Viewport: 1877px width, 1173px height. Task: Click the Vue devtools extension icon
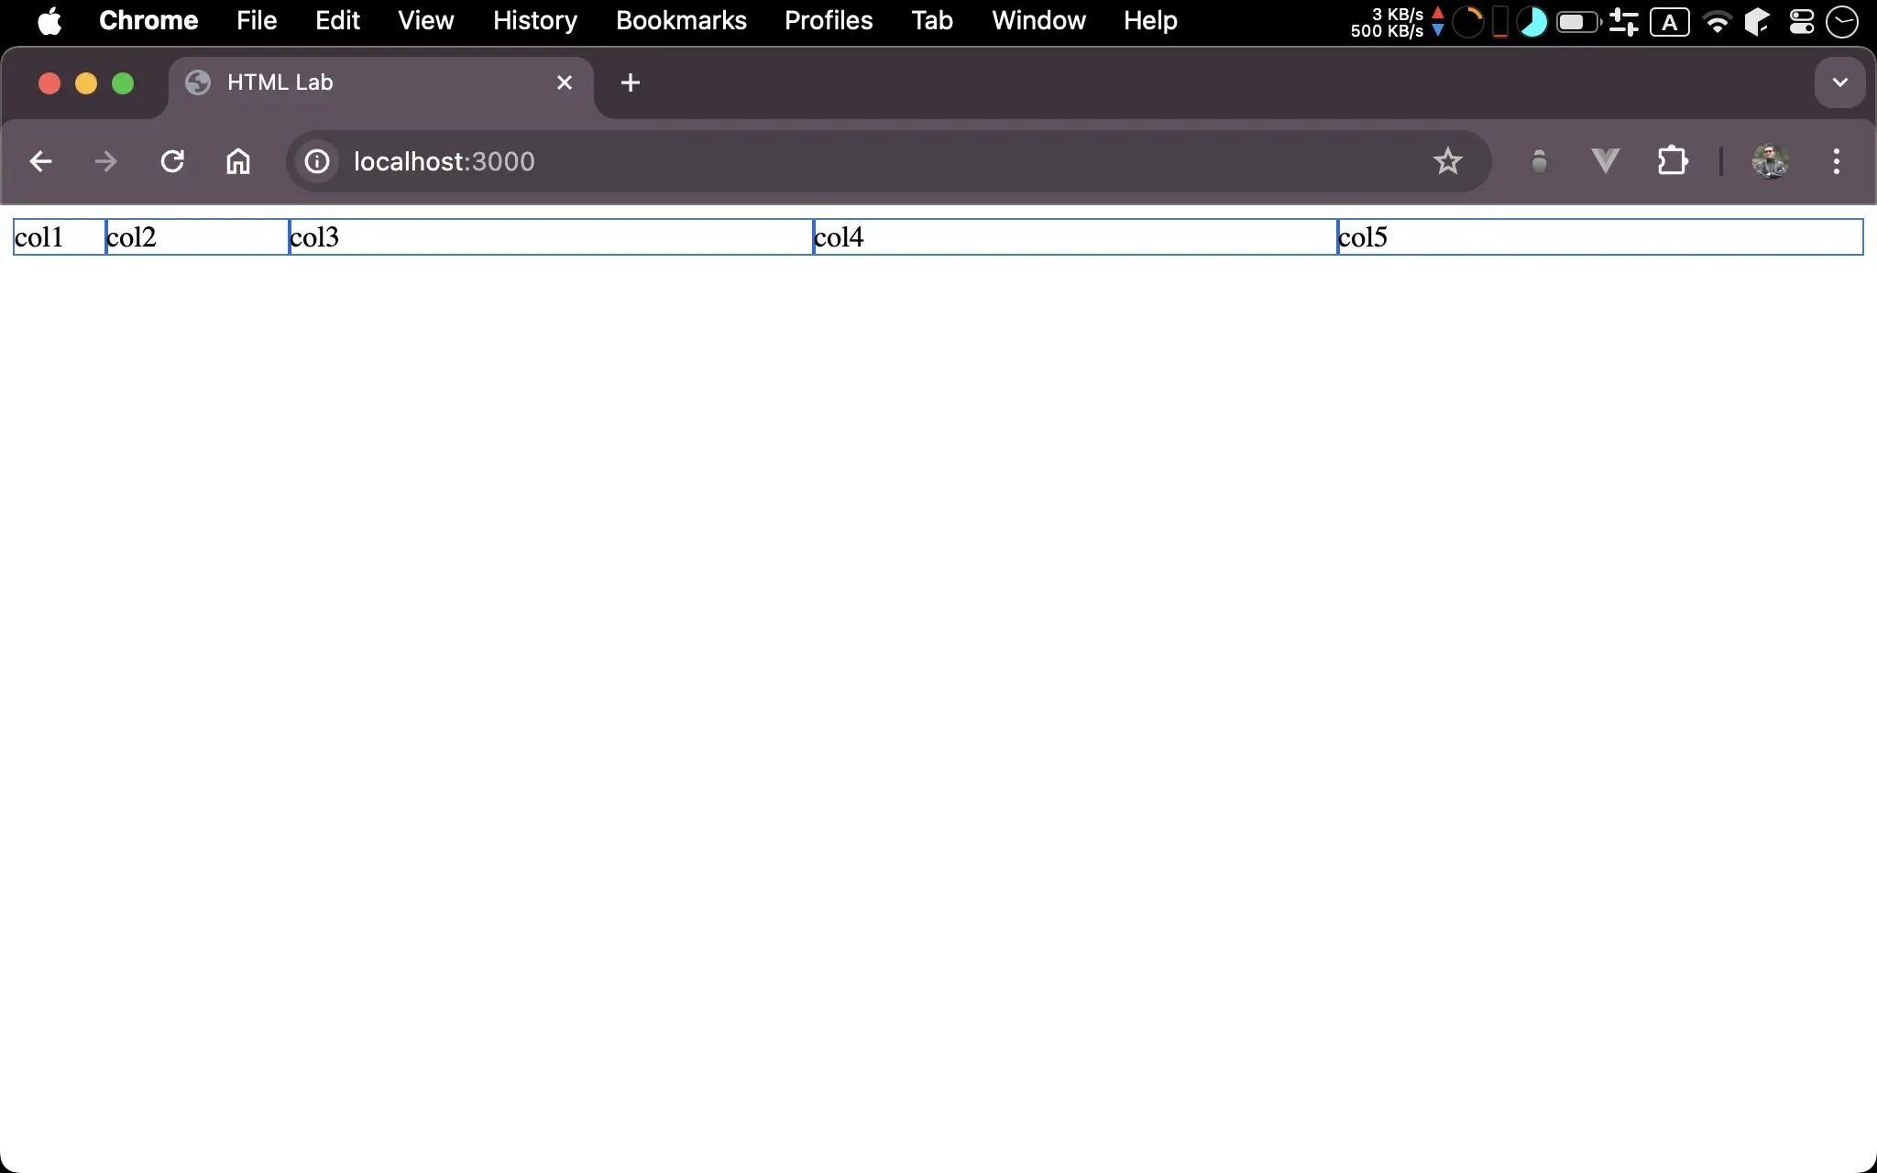pos(1605,161)
